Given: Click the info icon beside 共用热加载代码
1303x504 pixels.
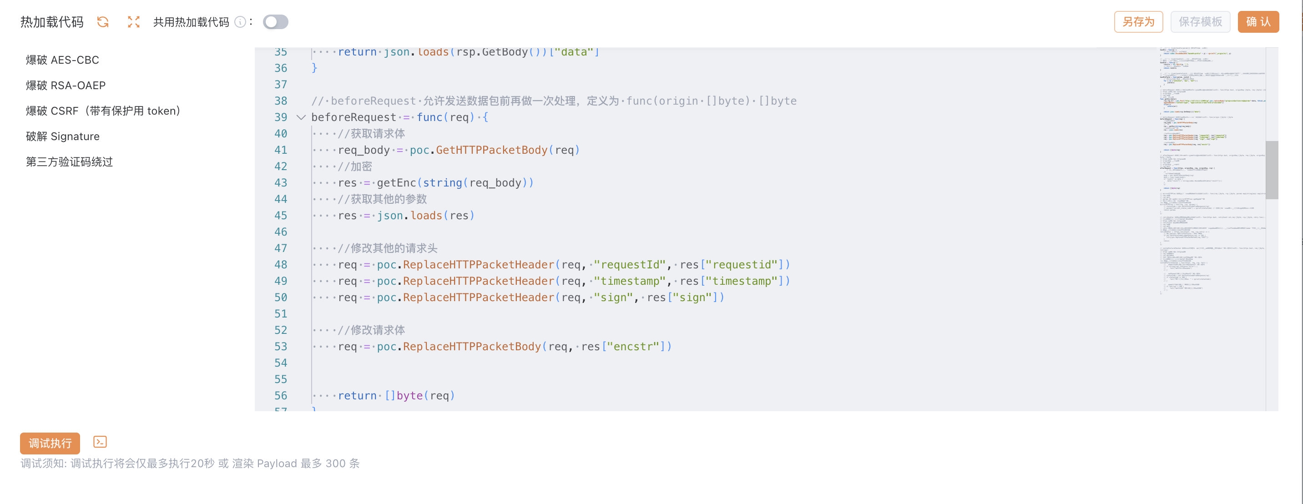Looking at the screenshot, I should 240,22.
